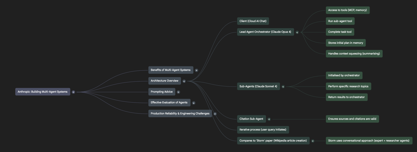
Task: Expand Production Reliability & Engineering Challenges chevron
Action: tap(215, 114)
